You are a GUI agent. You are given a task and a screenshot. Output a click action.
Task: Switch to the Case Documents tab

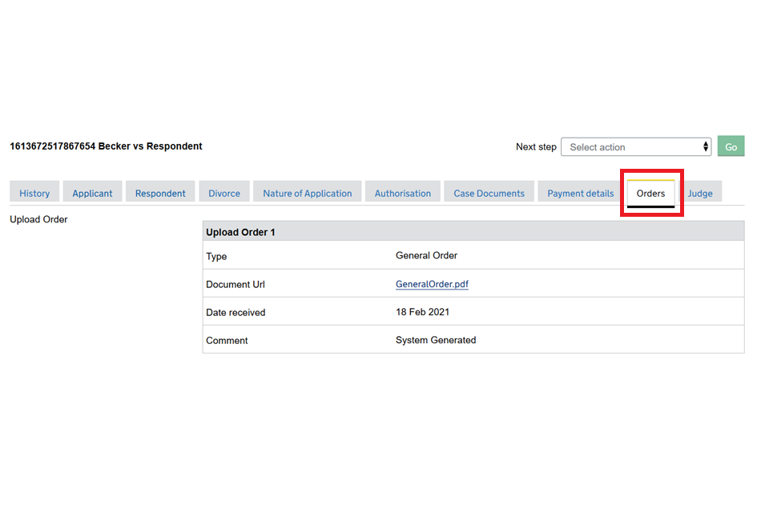click(489, 193)
